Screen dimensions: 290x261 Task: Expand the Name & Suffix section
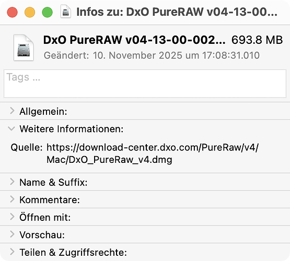tap(12, 182)
